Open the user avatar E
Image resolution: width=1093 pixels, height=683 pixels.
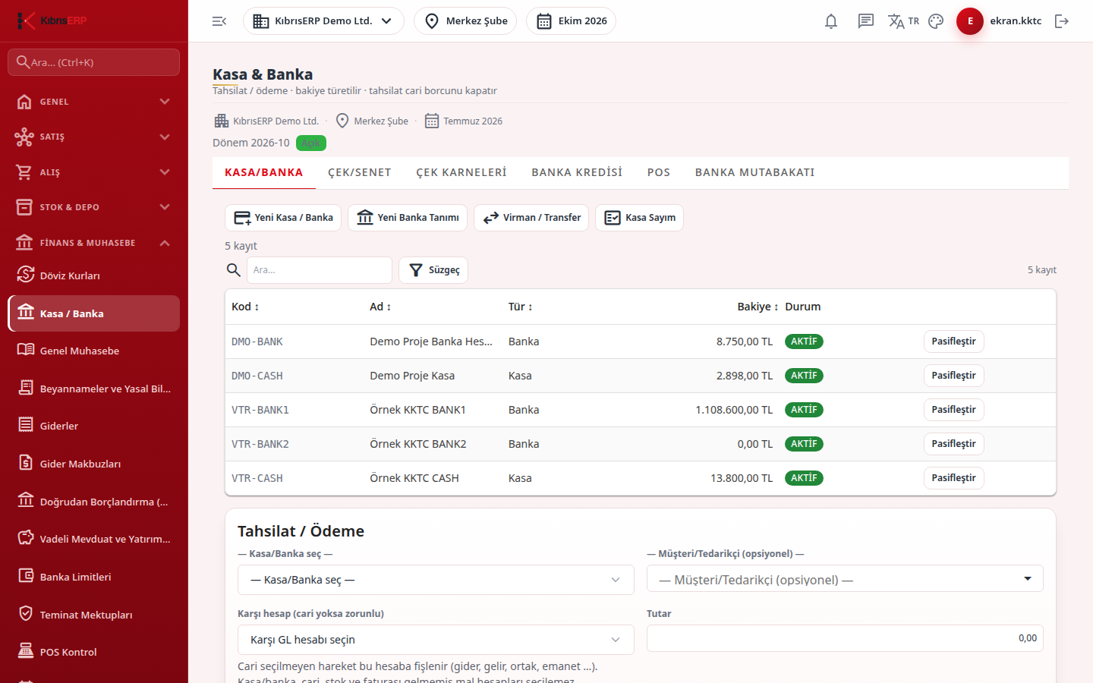click(970, 21)
